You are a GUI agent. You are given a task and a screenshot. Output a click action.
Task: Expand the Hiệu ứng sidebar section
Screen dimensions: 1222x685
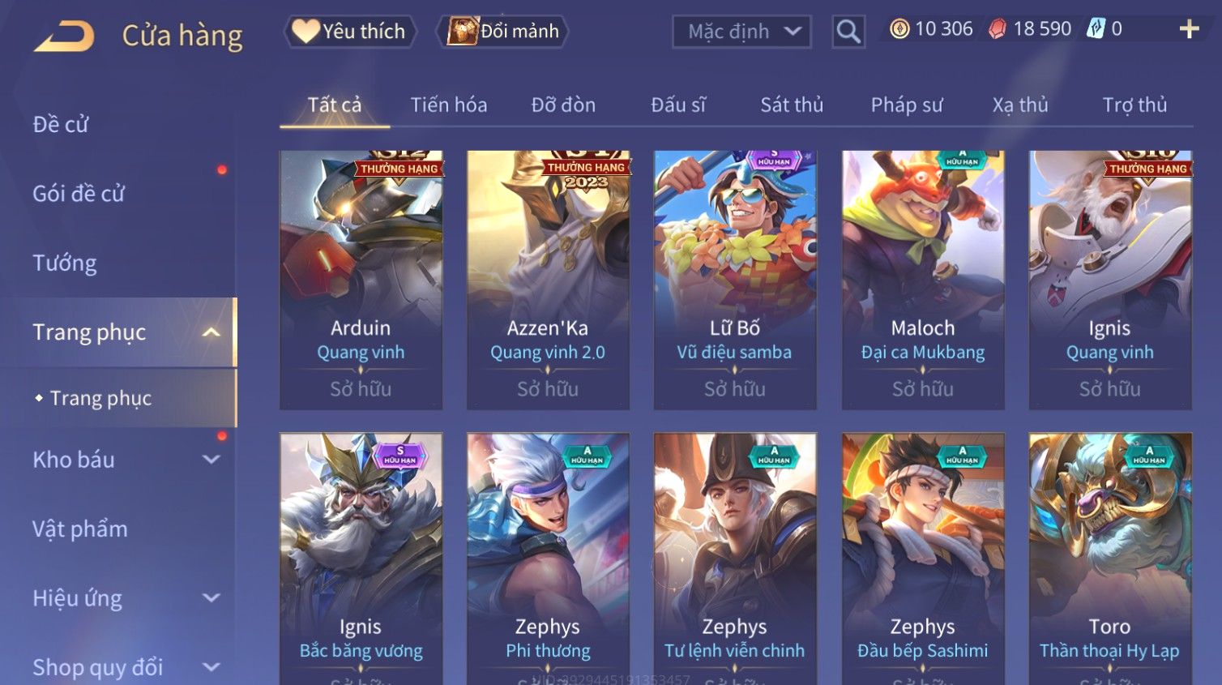tap(211, 598)
